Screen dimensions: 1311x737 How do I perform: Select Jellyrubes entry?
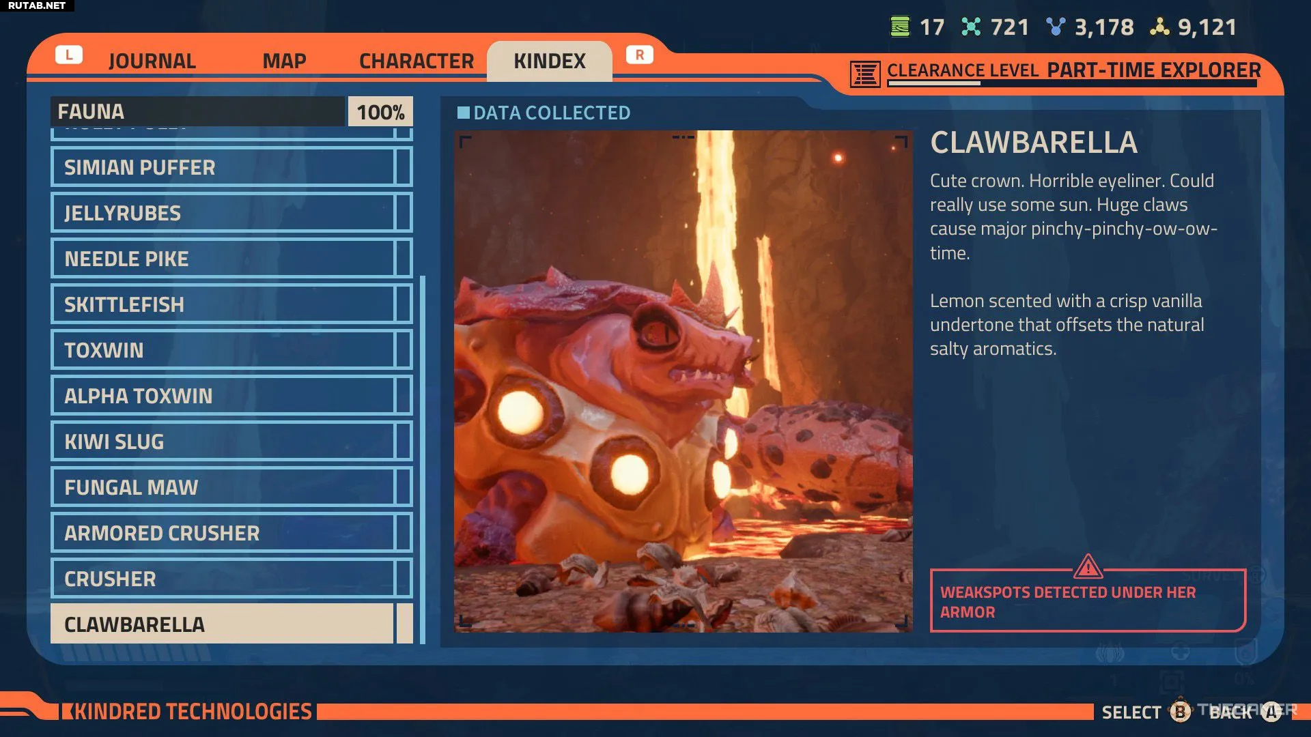tap(231, 213)
